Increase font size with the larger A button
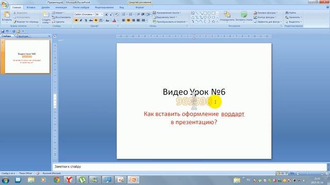 tap(106, 14)
